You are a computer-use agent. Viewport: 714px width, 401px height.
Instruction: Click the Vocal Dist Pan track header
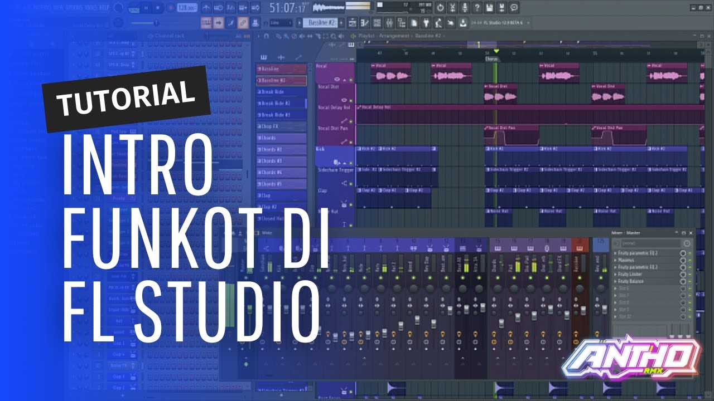point(335,135)
